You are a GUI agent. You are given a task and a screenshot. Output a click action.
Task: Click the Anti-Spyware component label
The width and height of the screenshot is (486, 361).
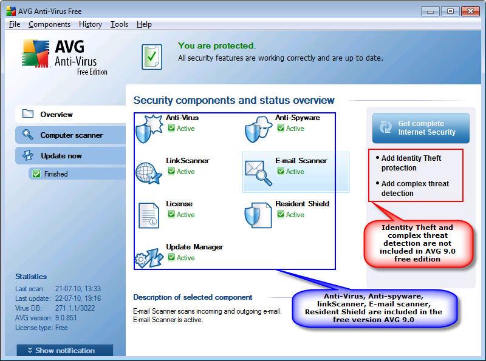coord(298,118)
